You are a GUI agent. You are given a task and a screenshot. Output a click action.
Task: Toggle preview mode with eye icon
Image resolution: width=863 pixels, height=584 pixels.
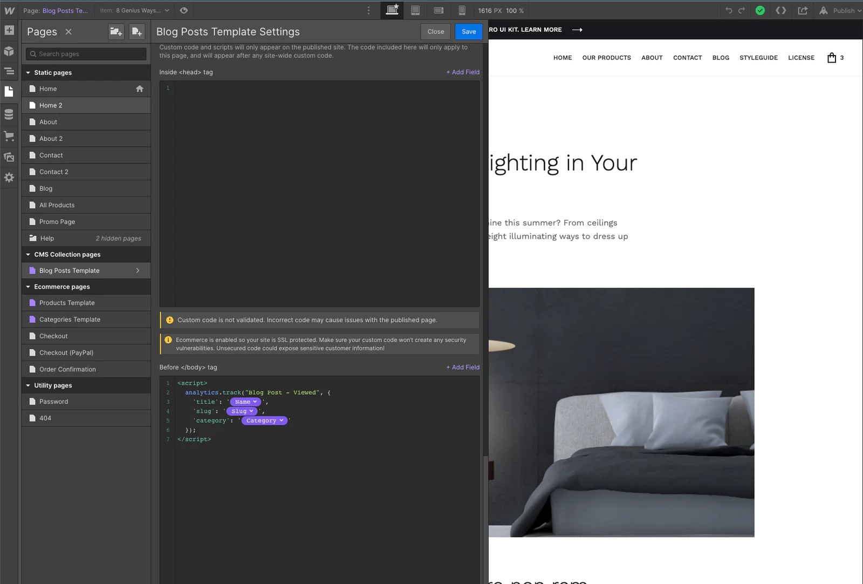point(184,10)
